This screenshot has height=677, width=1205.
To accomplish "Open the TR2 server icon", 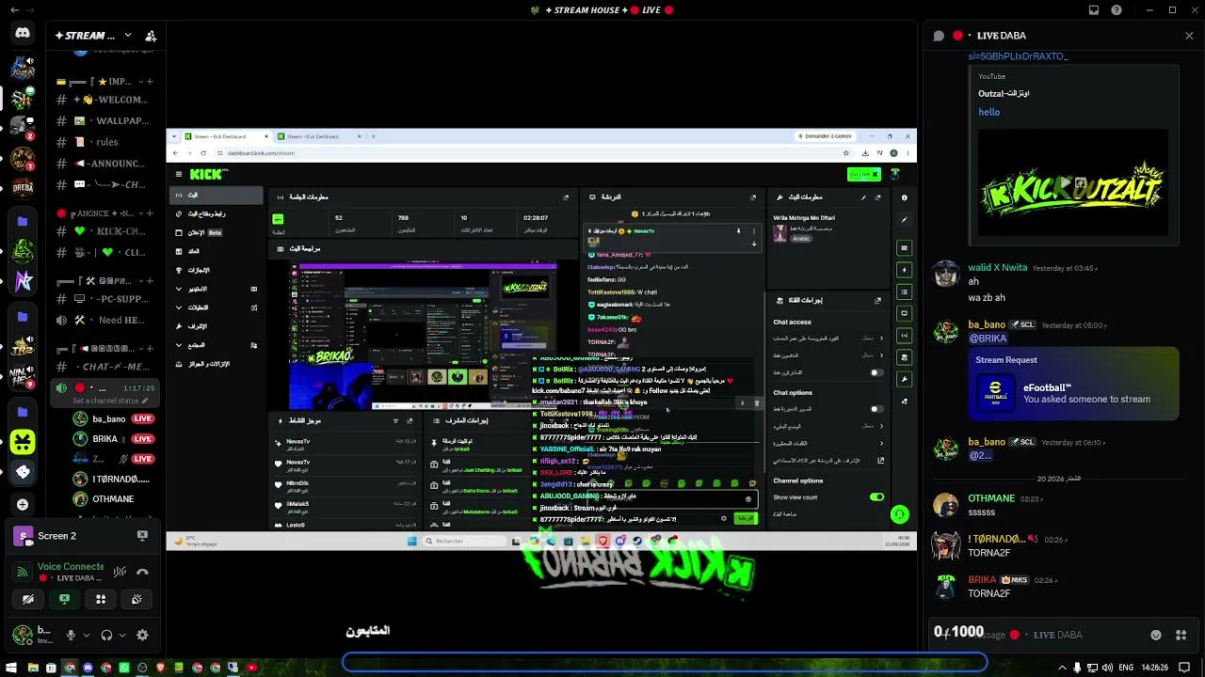I will point(23,346).
